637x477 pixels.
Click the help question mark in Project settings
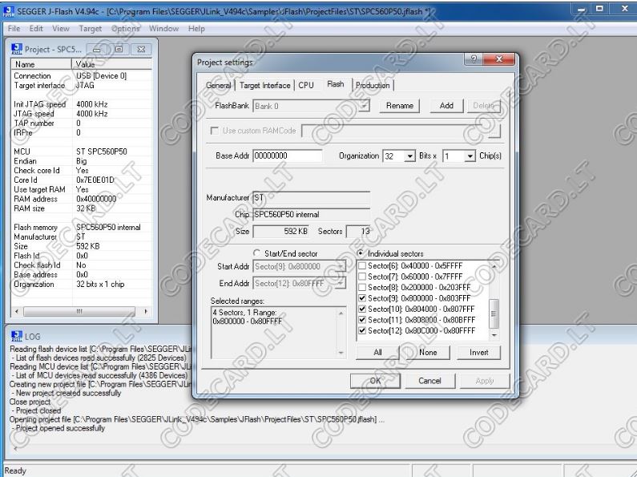click(474, 59)
